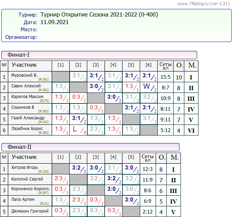Image resolution: width=233 pixels, height=217 pixels.
Task: Select player Газий Александр
Action: tap(28, 118)
